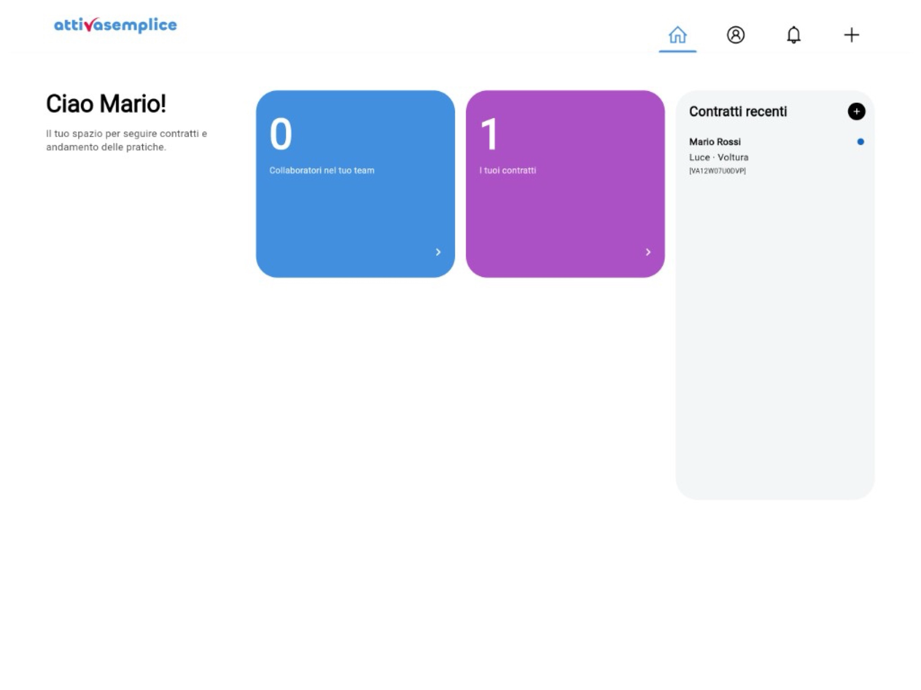Select the purple I tuoi contratti card

click(565, 184)
